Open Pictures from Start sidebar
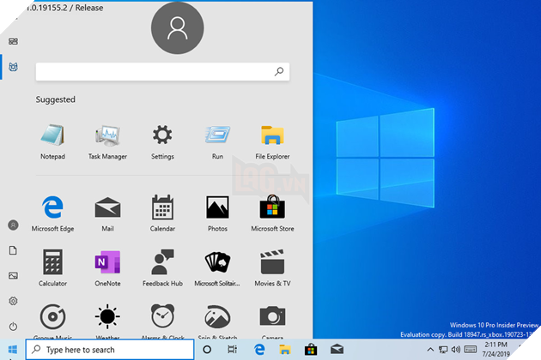This screenshot has height=360, width=541. point(13,276)
